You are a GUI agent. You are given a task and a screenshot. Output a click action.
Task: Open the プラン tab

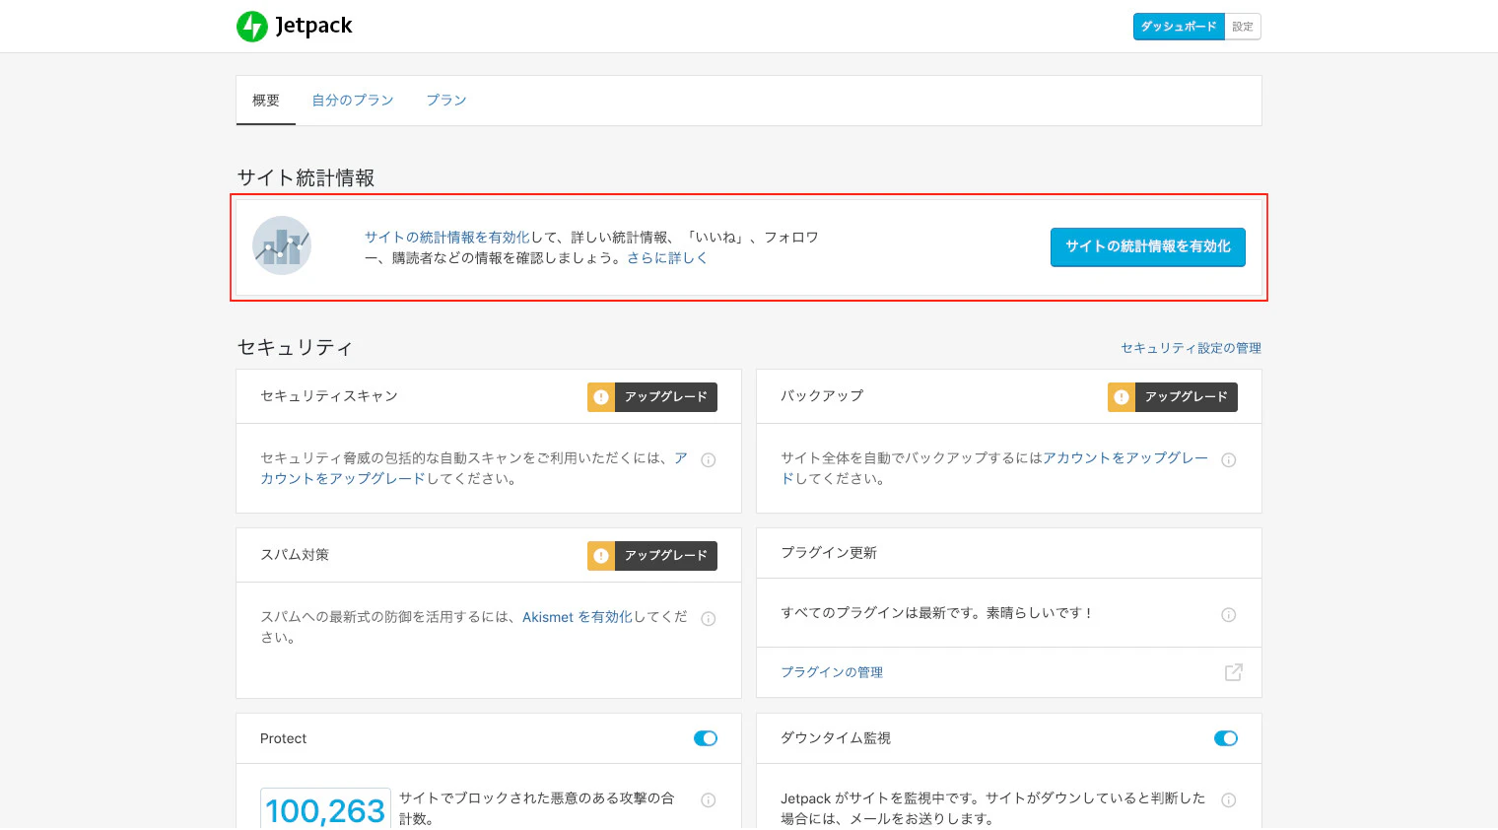point(446,101)
